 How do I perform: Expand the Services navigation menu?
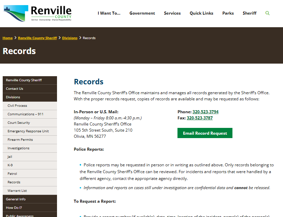click(x=172, y=13)
